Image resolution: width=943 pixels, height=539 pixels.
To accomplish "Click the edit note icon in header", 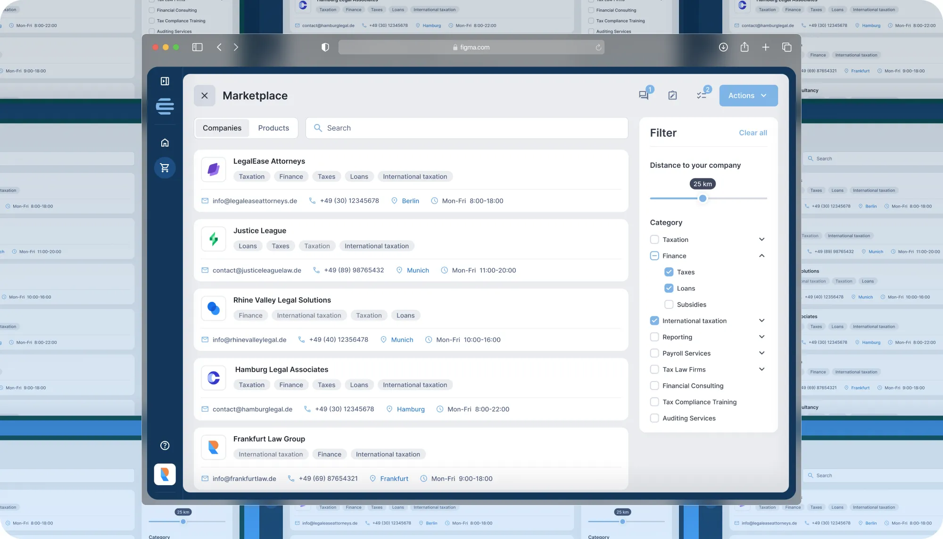I will [672, 95].
